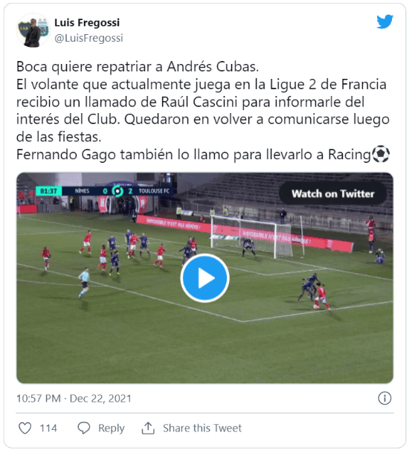409x450 pixels.
Task: Click the tweet text about Andrés Cubas
Action: pos(202,102)
